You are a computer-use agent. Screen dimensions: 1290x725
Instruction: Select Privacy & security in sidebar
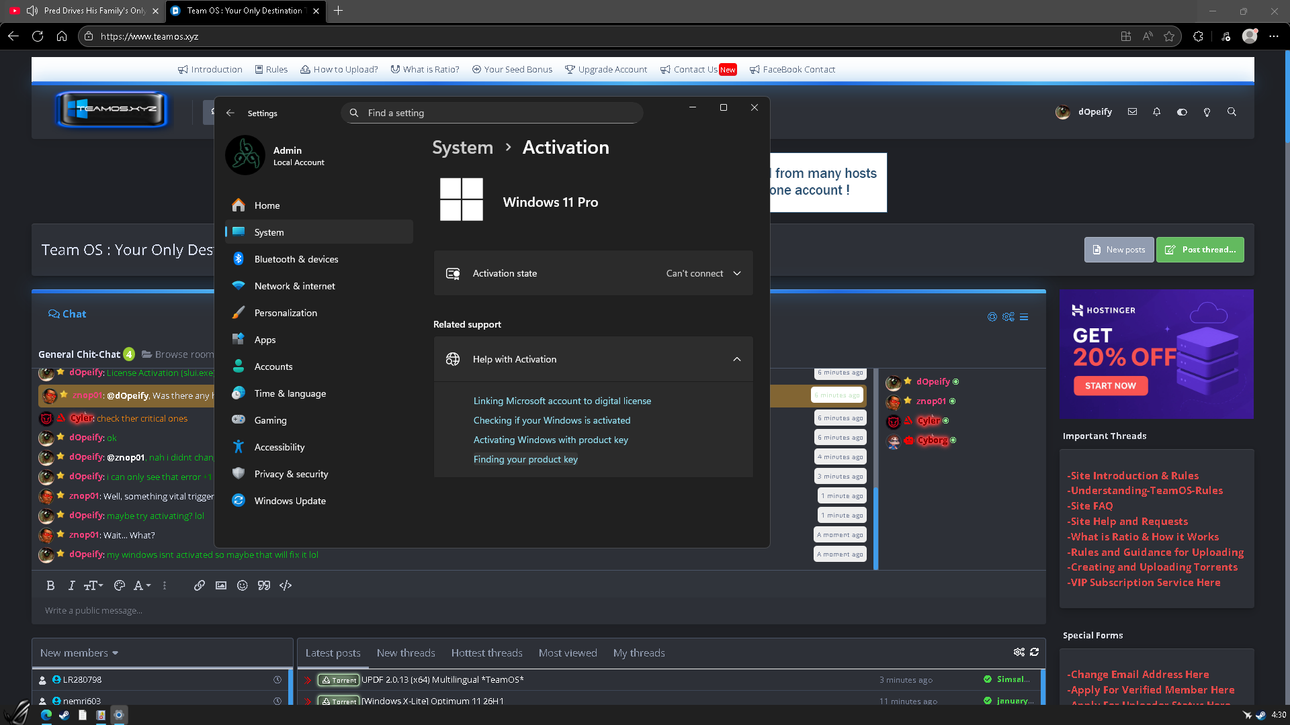291,474
